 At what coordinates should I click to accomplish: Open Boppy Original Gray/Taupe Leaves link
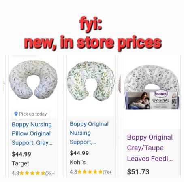click(x=150, y=148)
